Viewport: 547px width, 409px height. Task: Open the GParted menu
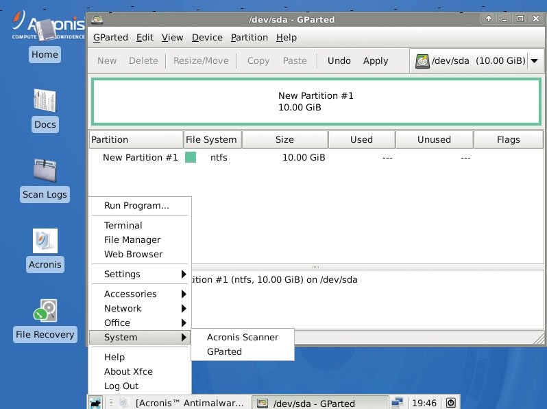(x=110, y=37)
